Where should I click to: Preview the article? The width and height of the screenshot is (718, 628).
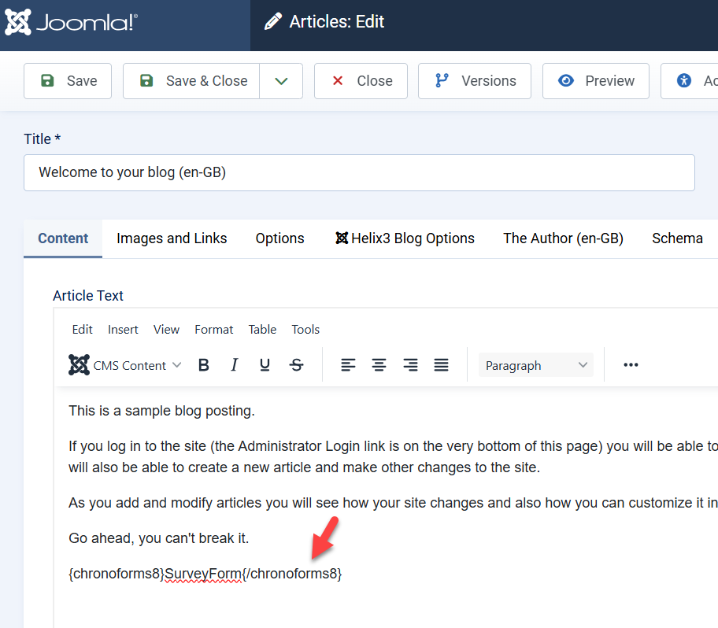595,80
